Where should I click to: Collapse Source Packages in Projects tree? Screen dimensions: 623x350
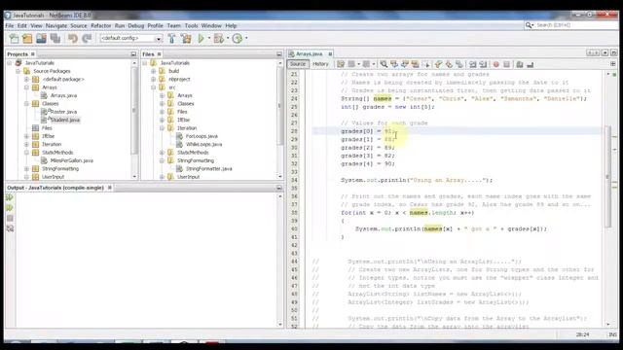(18, 71)
